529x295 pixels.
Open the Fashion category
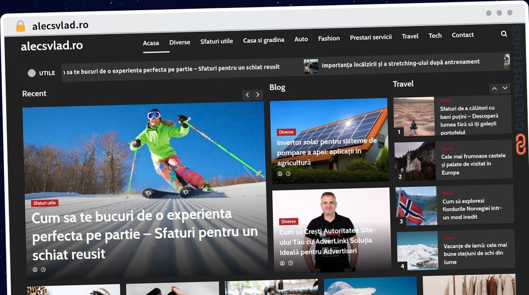pos(329,38)
